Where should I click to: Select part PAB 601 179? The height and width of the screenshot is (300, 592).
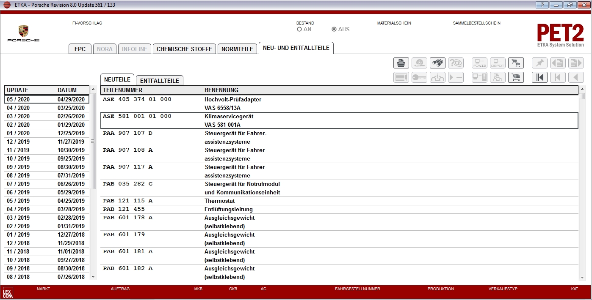339,239
